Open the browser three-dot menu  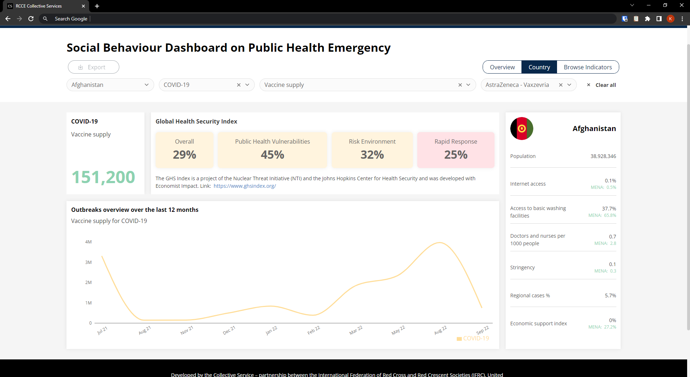point(682,19)
